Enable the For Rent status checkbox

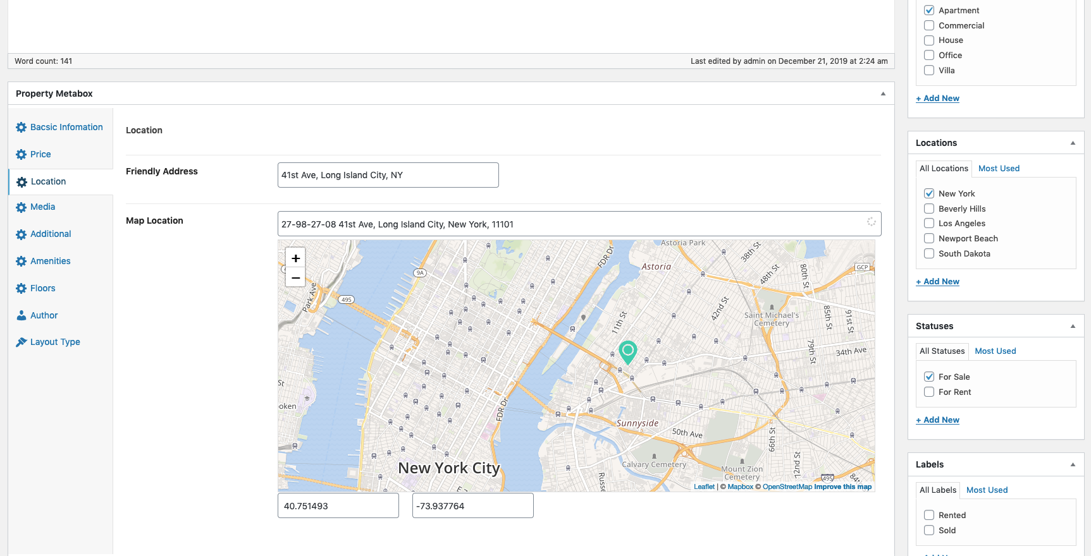(x=929, y=392)
